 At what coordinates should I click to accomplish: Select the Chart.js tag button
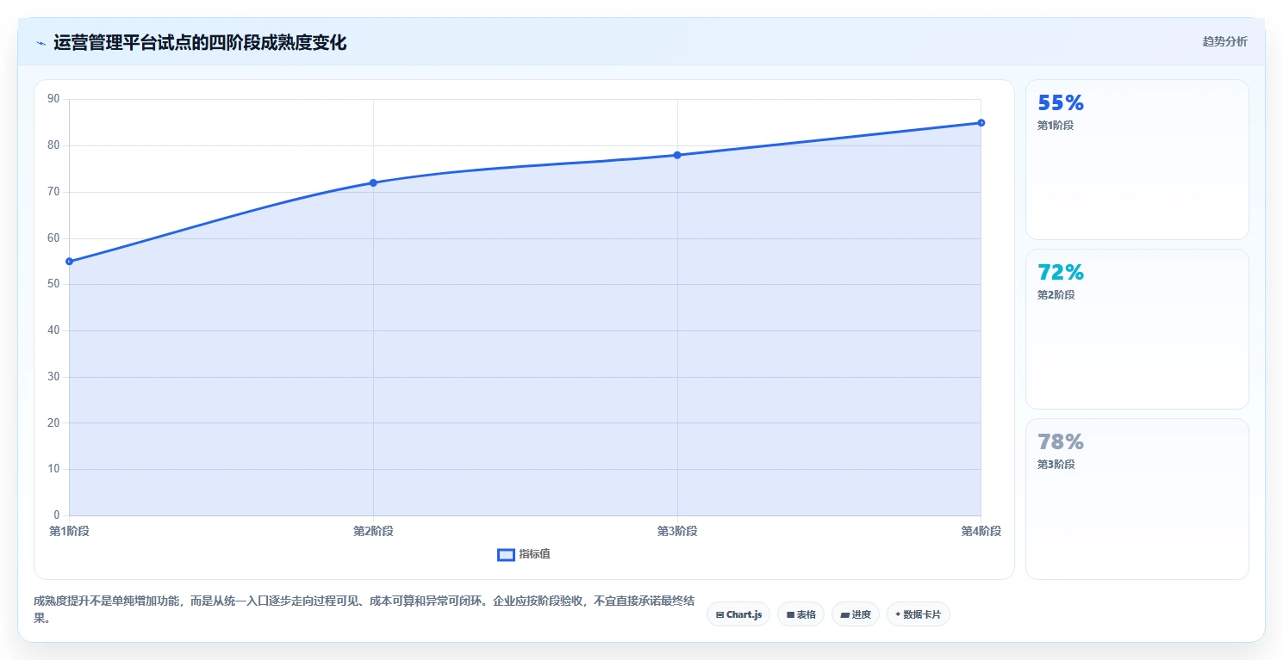click(x=738, y=614)
